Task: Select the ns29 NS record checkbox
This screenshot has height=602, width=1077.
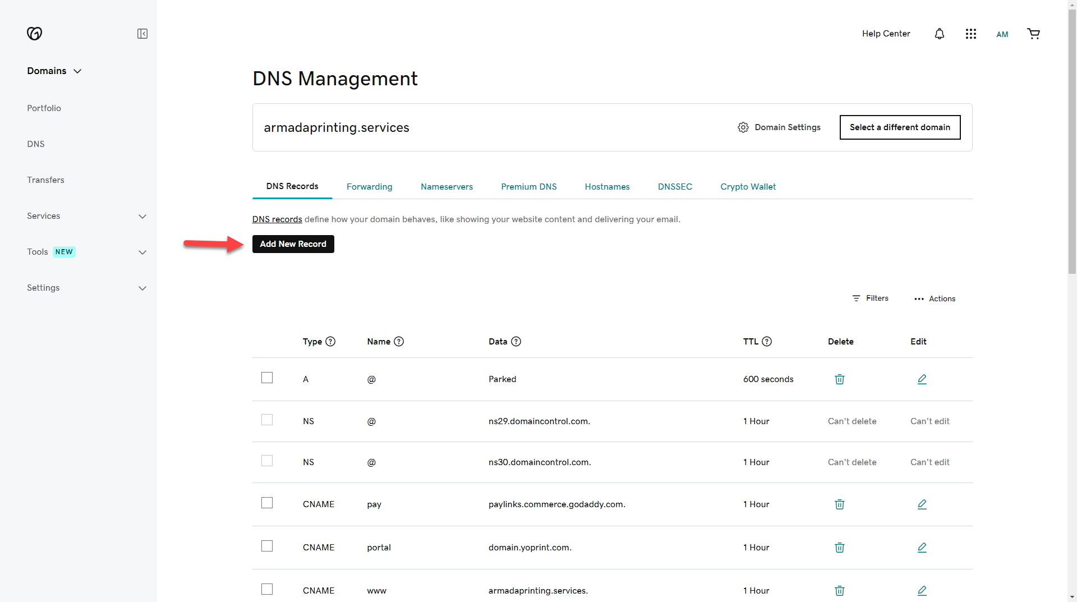Action: coord(267,420)
